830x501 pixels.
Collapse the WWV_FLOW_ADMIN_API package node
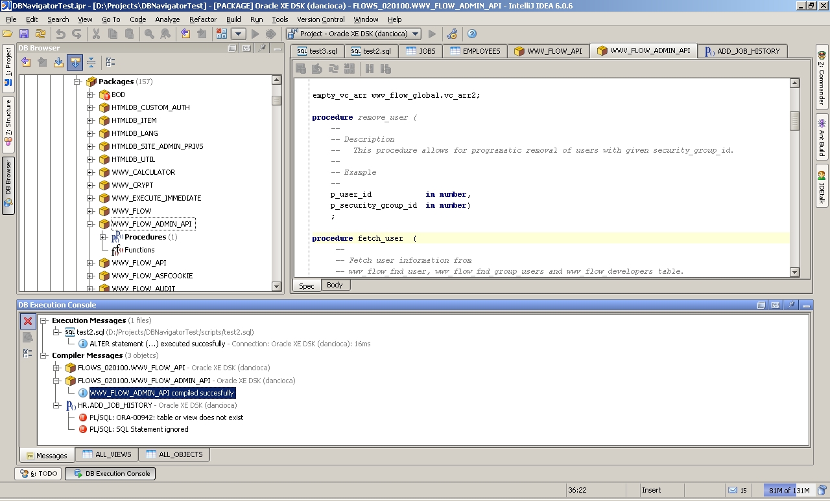[90, 224]
